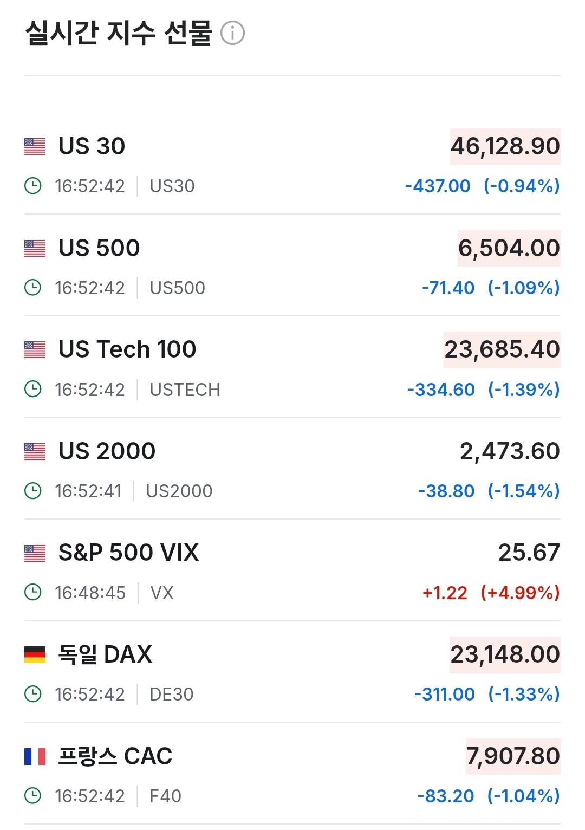Open the 독일 DAX futures page
585x830 pixels.
coord(105,654)
